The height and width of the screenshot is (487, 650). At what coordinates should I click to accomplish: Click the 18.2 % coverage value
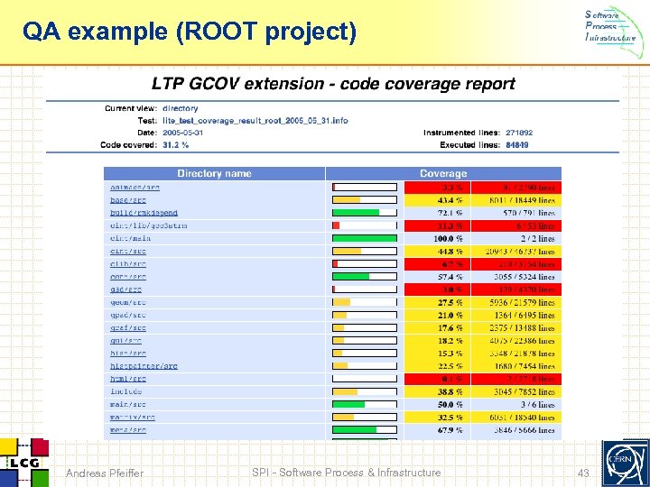[450, 341]
